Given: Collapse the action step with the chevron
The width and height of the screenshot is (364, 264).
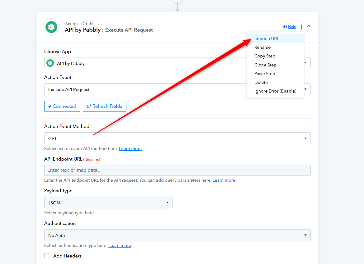Looking at the screenshot, I should [x=309, y=26].
